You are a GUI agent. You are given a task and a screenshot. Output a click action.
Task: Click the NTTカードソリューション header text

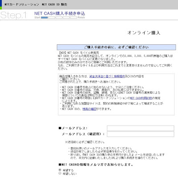pos(22,4)
